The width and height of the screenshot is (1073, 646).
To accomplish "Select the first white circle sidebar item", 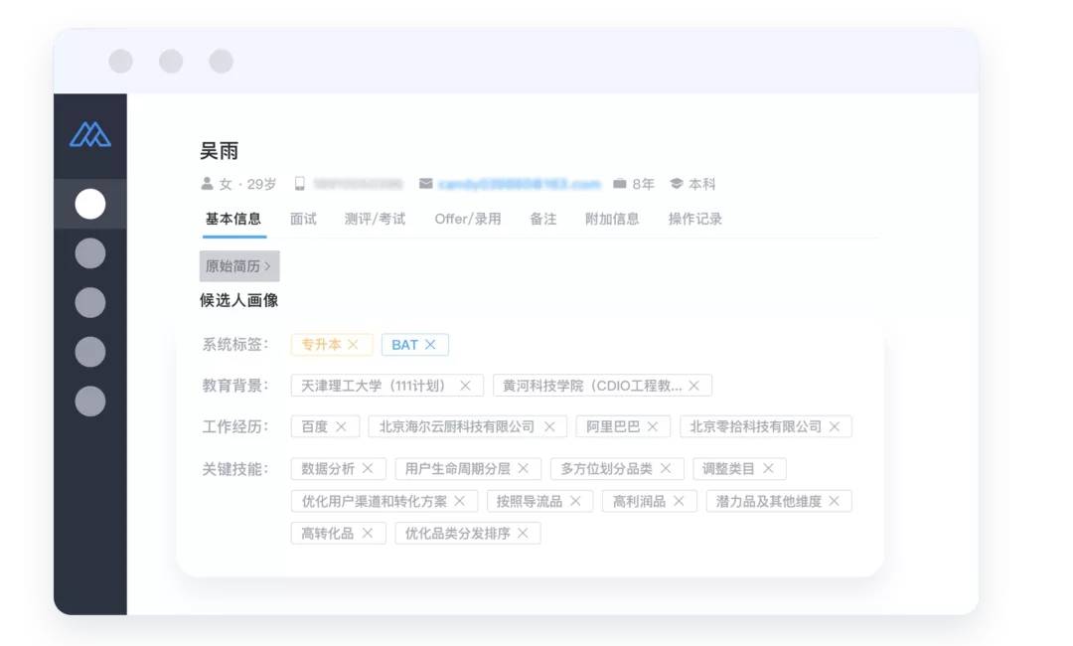I will [x=90, y=204].
